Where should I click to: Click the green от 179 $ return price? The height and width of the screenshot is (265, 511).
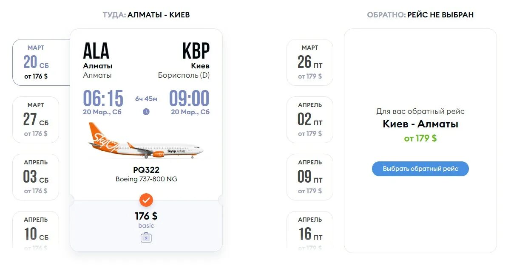pos(420,138)
